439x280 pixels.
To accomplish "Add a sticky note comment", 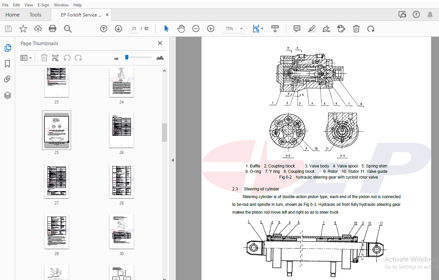I will (297, 29).
